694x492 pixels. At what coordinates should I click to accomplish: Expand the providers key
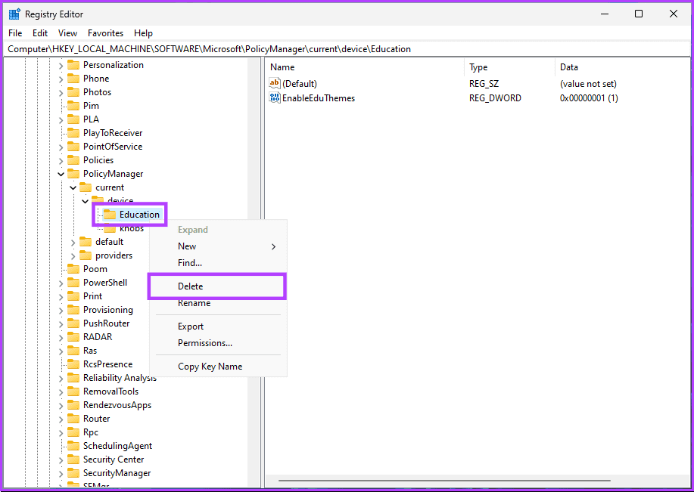(73, 256)
